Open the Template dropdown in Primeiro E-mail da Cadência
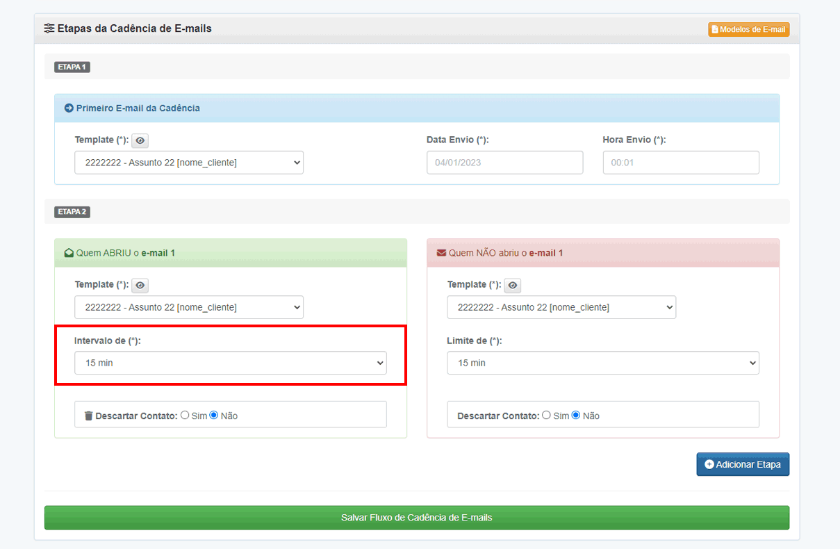Viewport: 840px width, 549px height. (189, 163)
